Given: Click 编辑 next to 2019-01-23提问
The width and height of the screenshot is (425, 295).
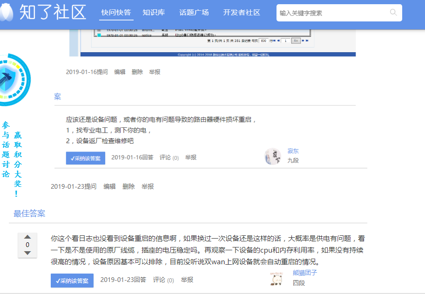Looking at the screenshot, I should tap(109, 186).
